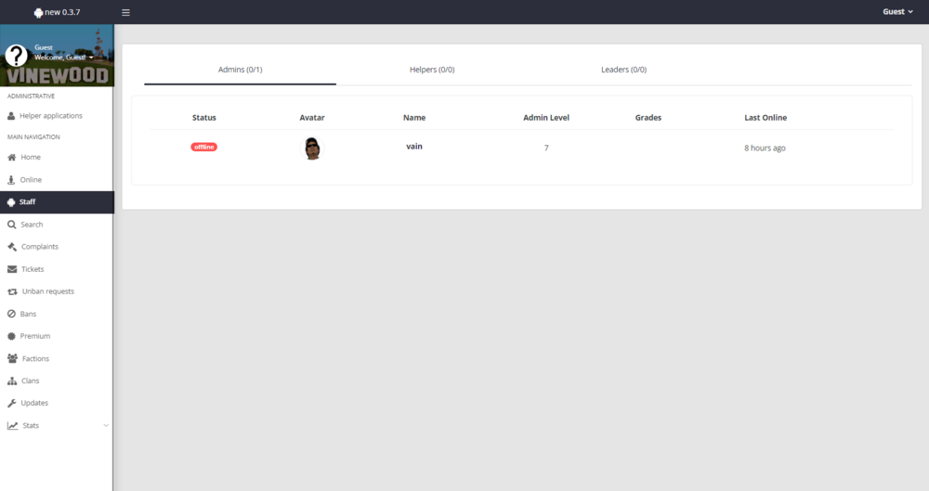Open the Unban requests page
Viewport: 929px width, 491px height.
48,291
